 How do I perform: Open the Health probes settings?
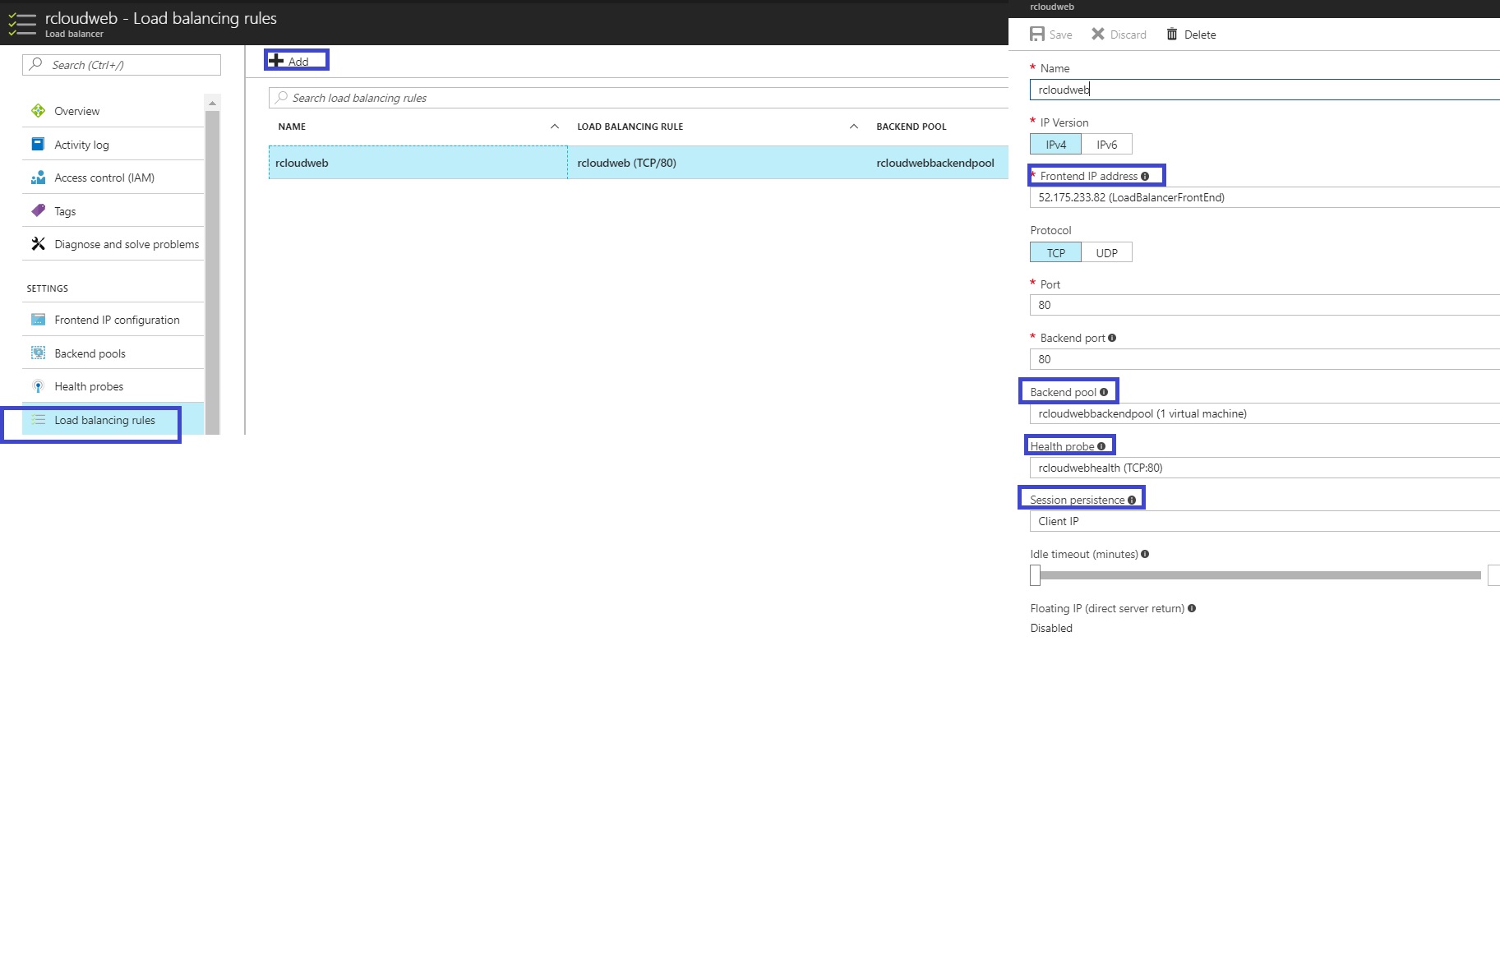click(87, 386)
